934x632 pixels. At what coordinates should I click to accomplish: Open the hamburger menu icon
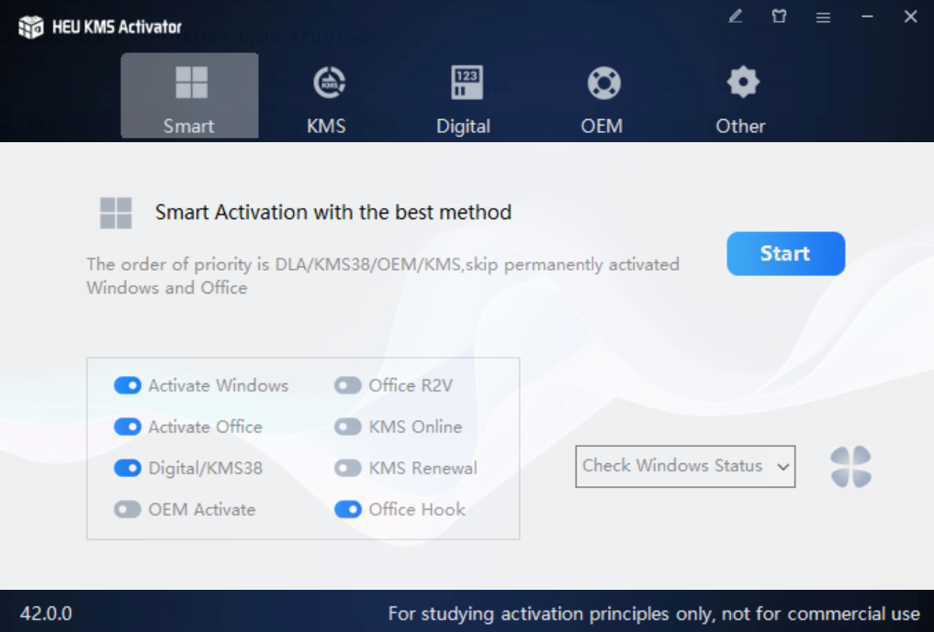823,17
